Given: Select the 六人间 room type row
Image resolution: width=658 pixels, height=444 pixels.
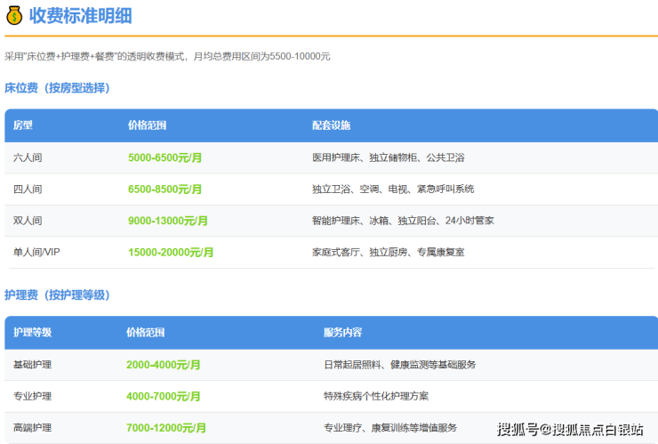Looking at the screenshot, I should (28, 157).
